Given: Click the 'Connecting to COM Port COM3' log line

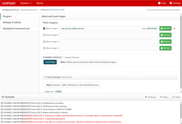Looking at the screenshot, I should tap(37, 109).
